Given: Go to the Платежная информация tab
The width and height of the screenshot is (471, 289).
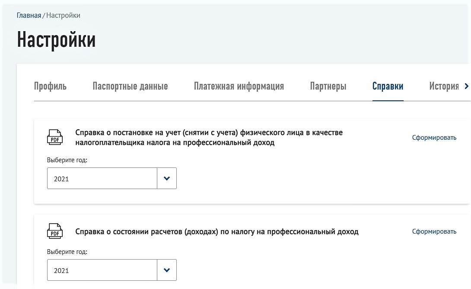Looking at the screenshot, I should tap(239, 86).
